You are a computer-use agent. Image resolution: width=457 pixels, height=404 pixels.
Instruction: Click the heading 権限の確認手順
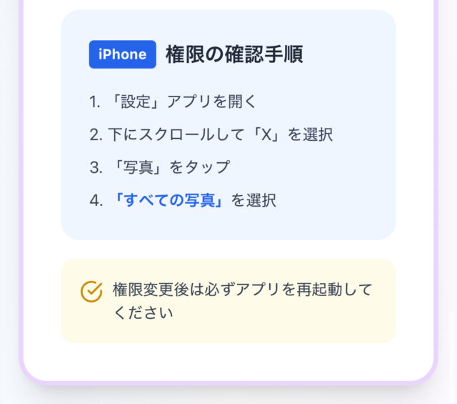coord(234,54)
